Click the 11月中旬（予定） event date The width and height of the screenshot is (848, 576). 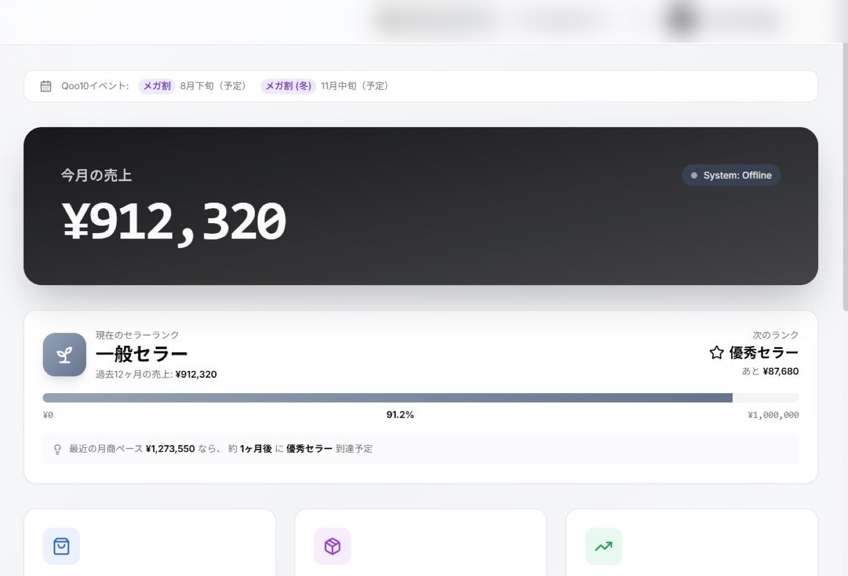tap(355, 86)
